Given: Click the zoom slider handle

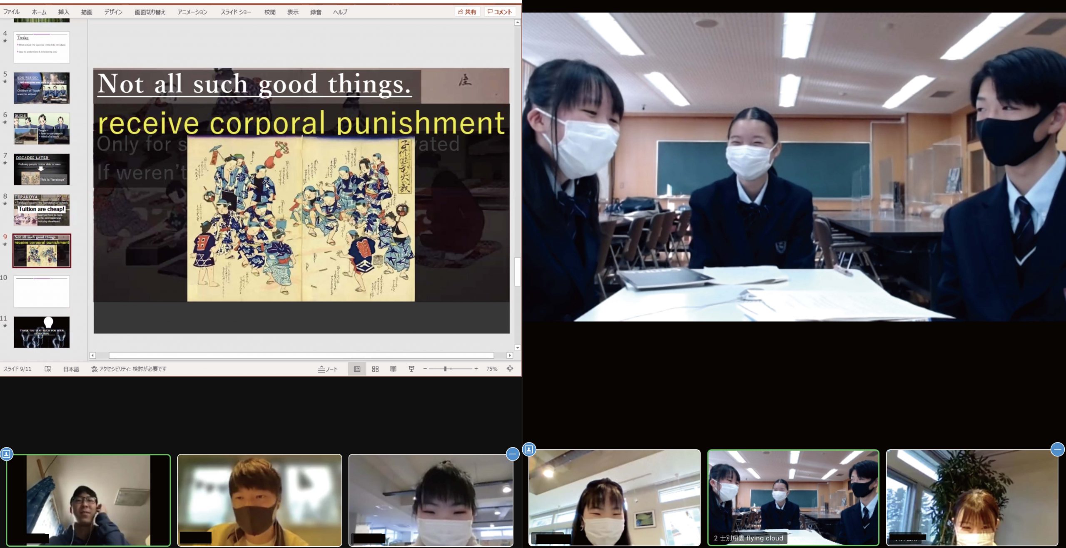Looking at the screenshot, I should (445, 369).
